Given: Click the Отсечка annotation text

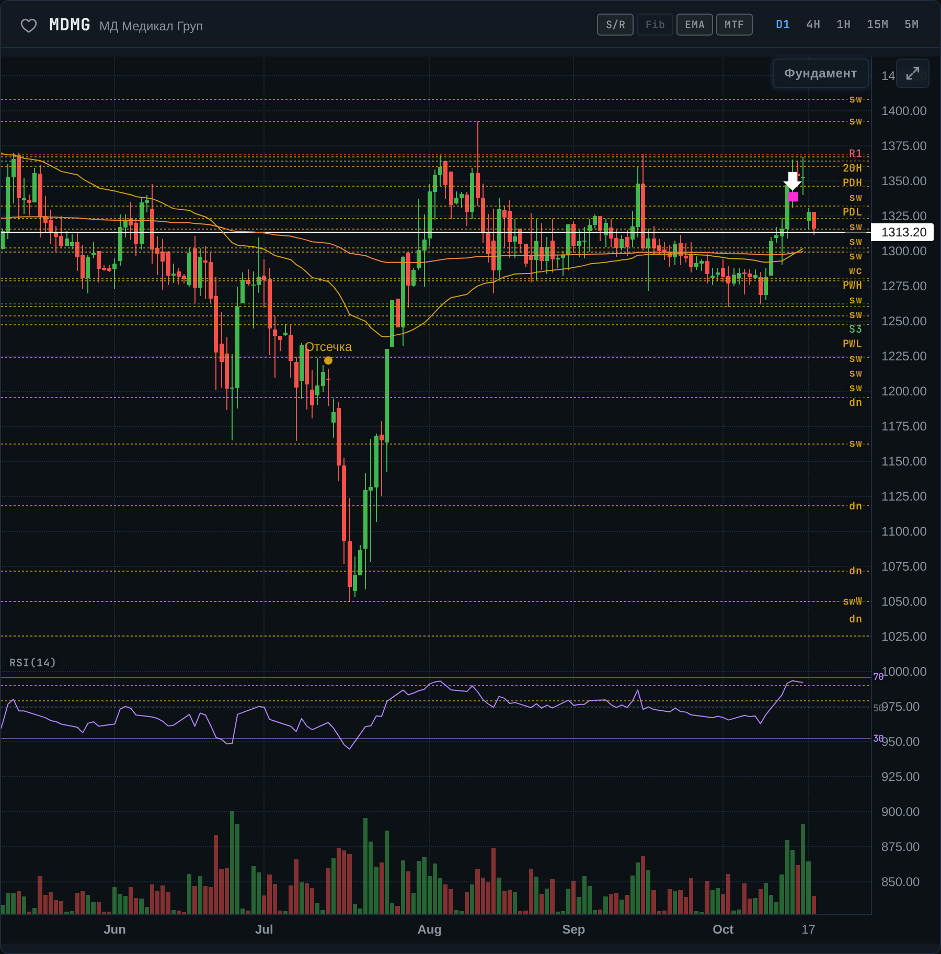Looking at the screenshot, I should (328, 347).
